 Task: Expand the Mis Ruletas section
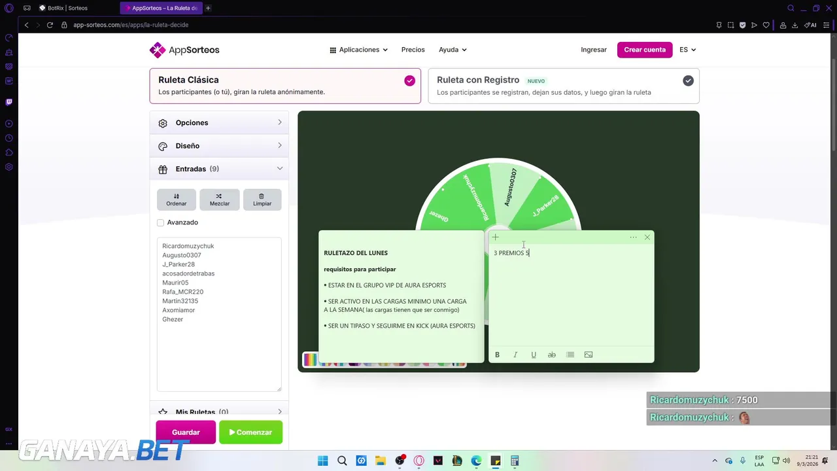(x=219, y=412)
